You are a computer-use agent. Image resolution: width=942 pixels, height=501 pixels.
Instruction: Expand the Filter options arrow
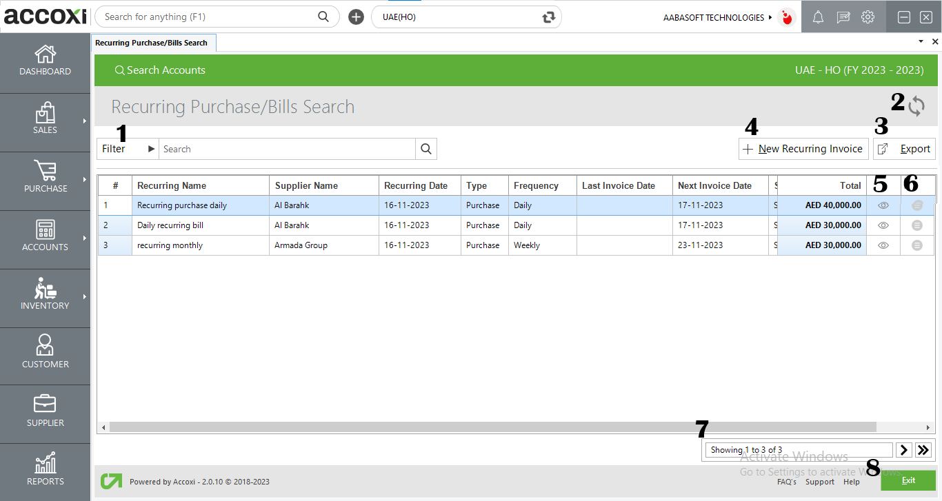coord(151,148)
